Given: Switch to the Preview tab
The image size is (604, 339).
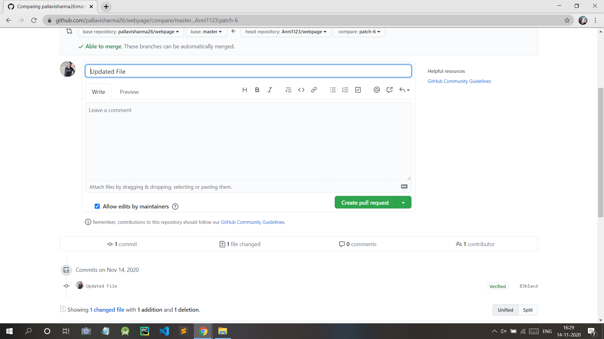Looking at the screenshot, I should point(129,92).
